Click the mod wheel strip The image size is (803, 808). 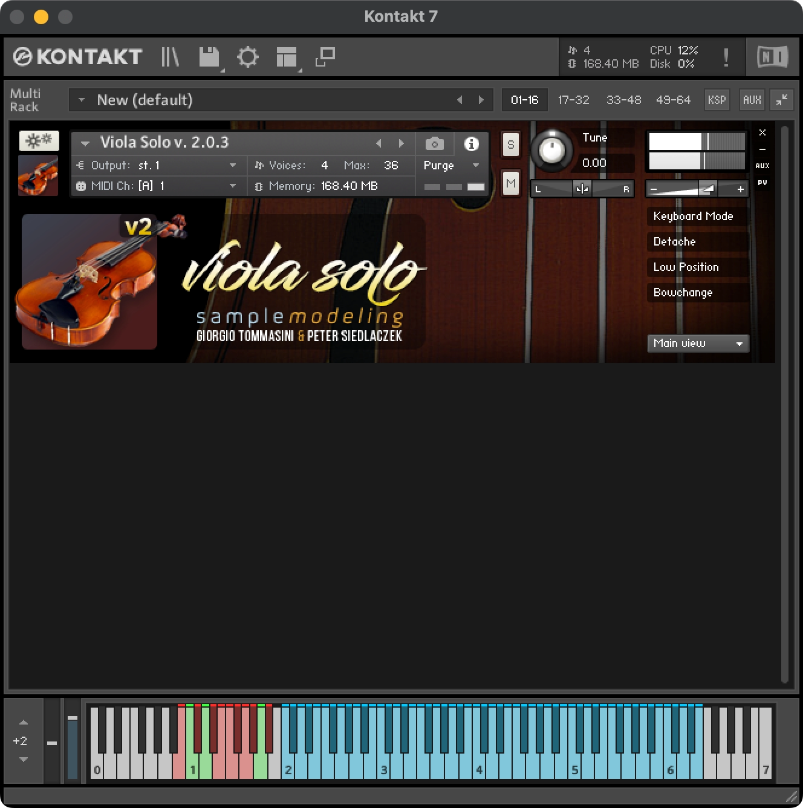coord(73,741)
